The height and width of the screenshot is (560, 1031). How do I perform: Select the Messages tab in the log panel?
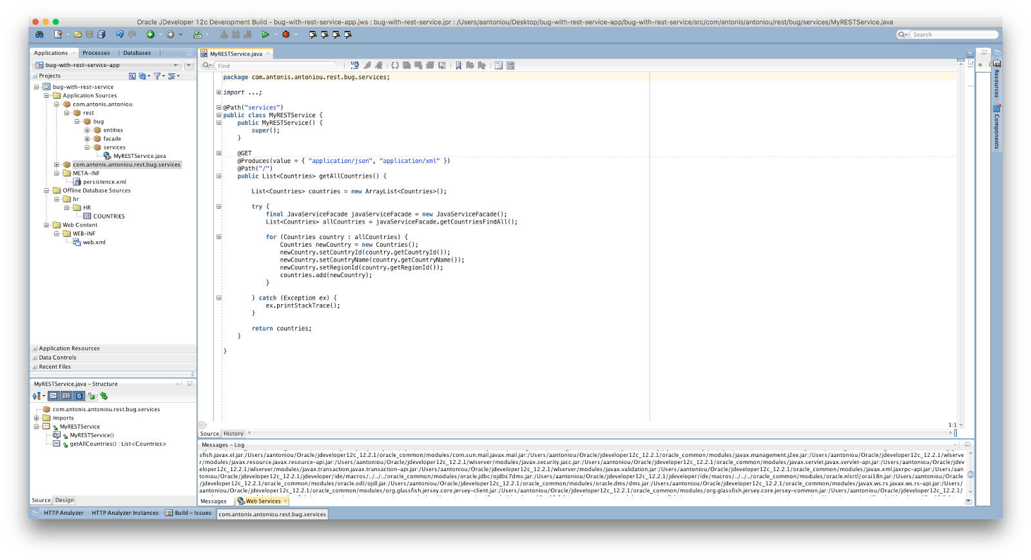(x=213, y=501)
